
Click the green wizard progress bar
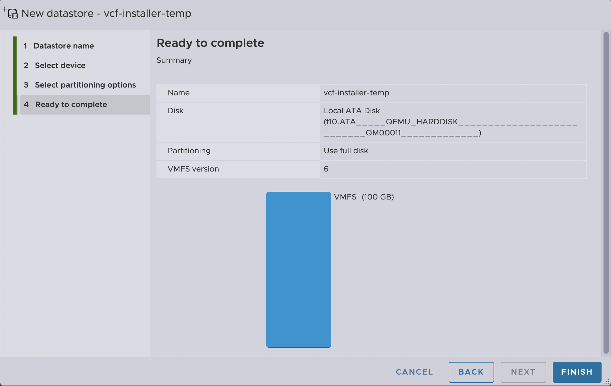point(15,75)
